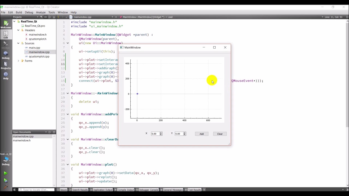Close the Projects panel pane
Viewport: 349px width, 196px height.
pyautogui.click(x=54, y=17)
